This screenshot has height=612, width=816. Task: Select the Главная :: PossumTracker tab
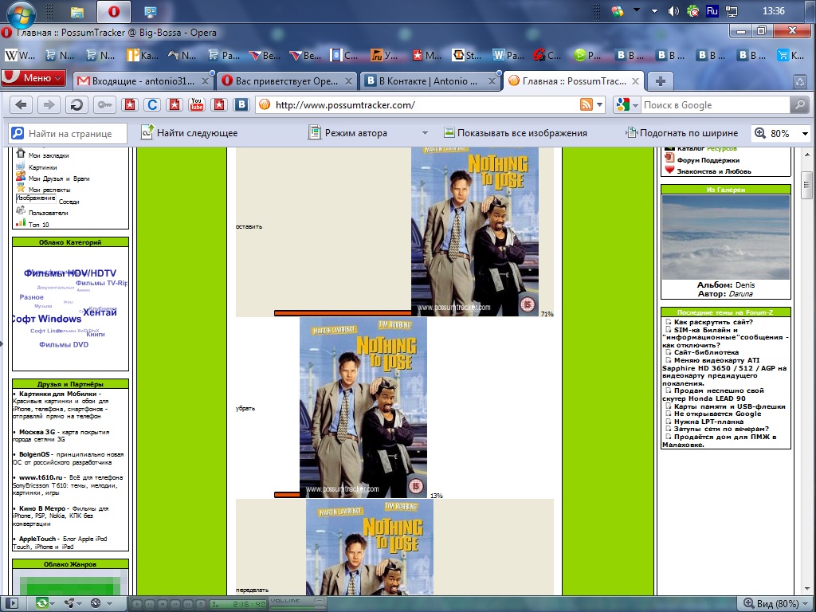(x=574, y=81)
